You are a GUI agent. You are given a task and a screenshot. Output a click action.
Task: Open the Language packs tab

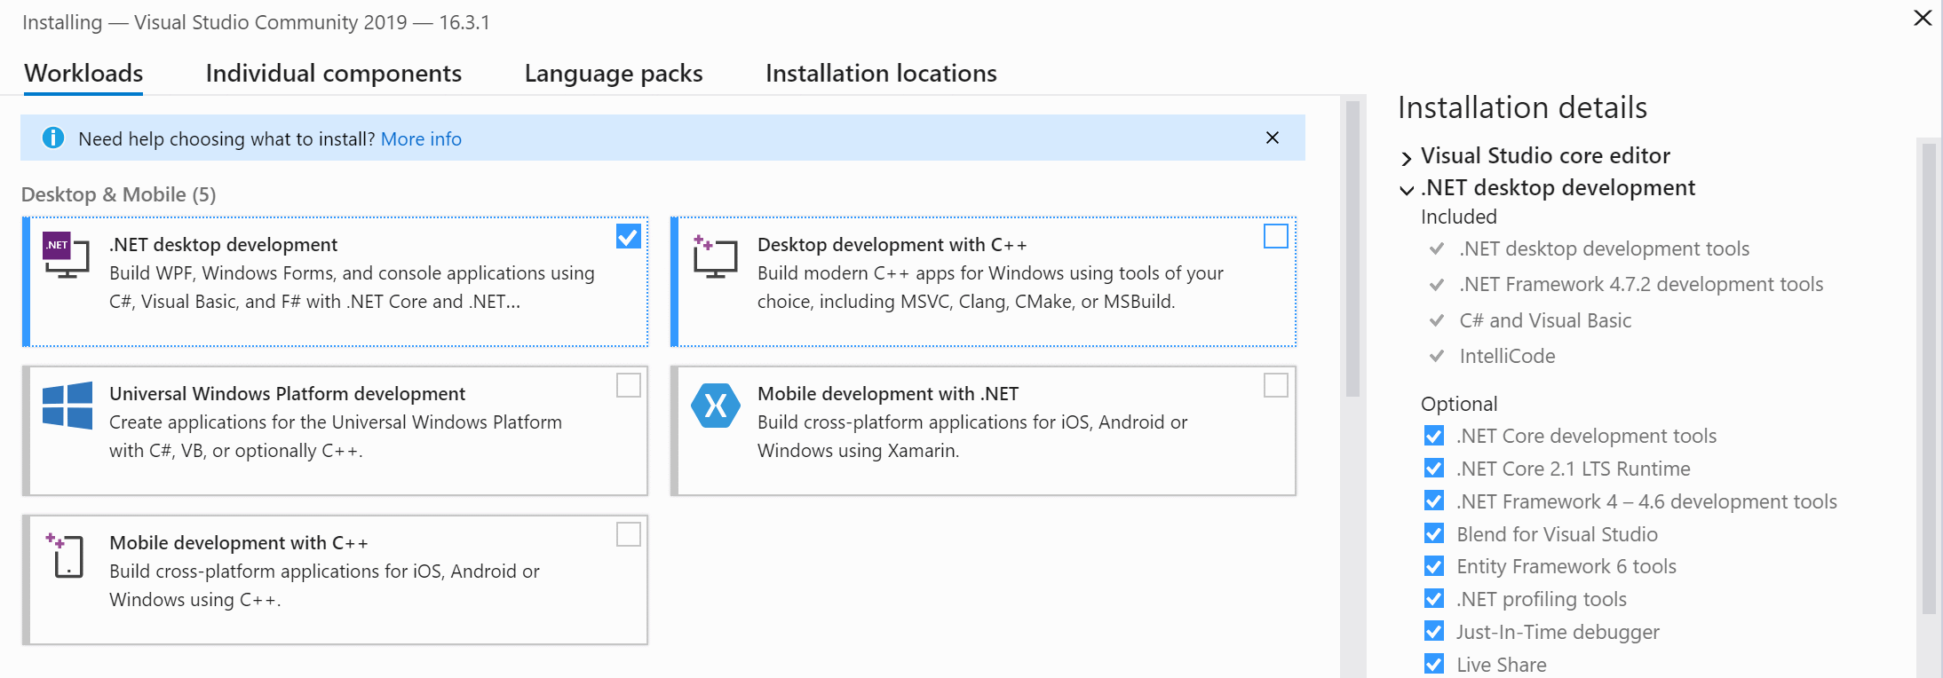coord(613,73)
